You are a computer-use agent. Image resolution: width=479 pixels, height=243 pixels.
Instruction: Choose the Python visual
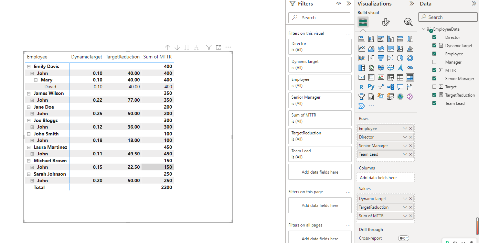click(371, 87)
